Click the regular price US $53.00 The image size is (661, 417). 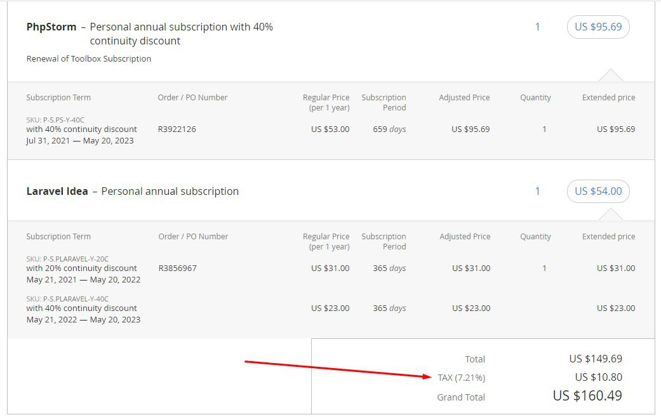point(330,129)
